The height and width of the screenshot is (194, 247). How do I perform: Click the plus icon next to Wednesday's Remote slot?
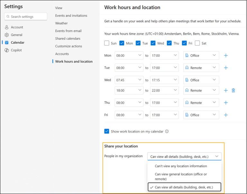coord(226,91)
